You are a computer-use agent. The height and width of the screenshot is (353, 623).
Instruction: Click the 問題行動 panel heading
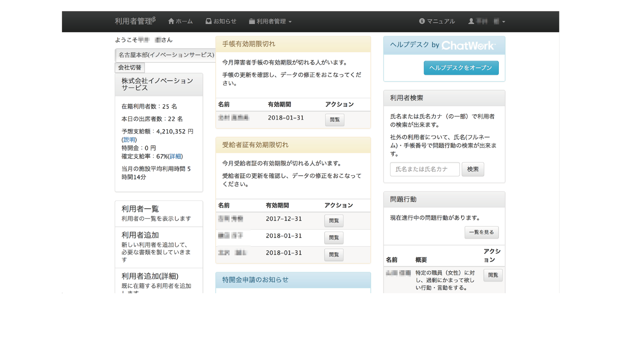coord(444,199)
